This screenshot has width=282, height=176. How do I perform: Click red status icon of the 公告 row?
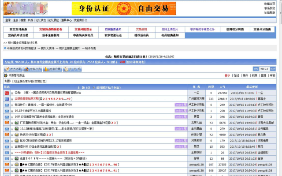tap(7, 93)
